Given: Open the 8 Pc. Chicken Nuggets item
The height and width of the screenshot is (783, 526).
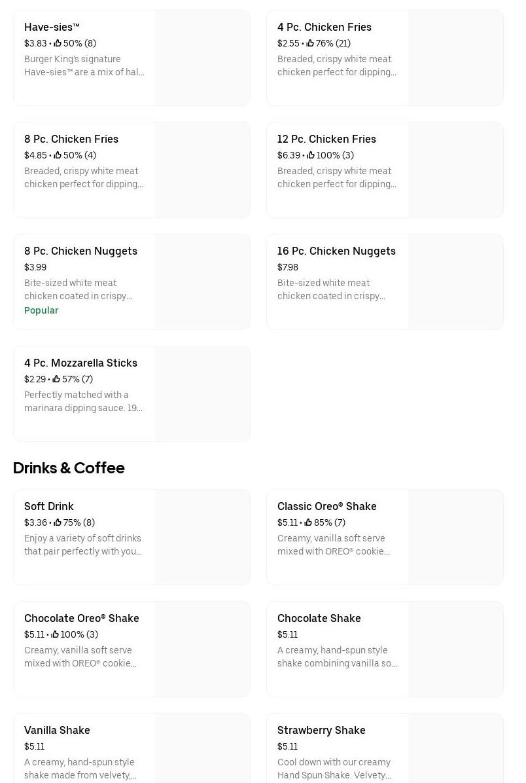Looking at the screenshot, I should [80, 251].
